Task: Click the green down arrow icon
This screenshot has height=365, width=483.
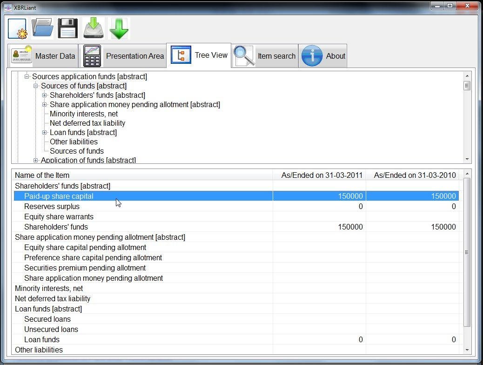Action: click(x=119, y=29)
